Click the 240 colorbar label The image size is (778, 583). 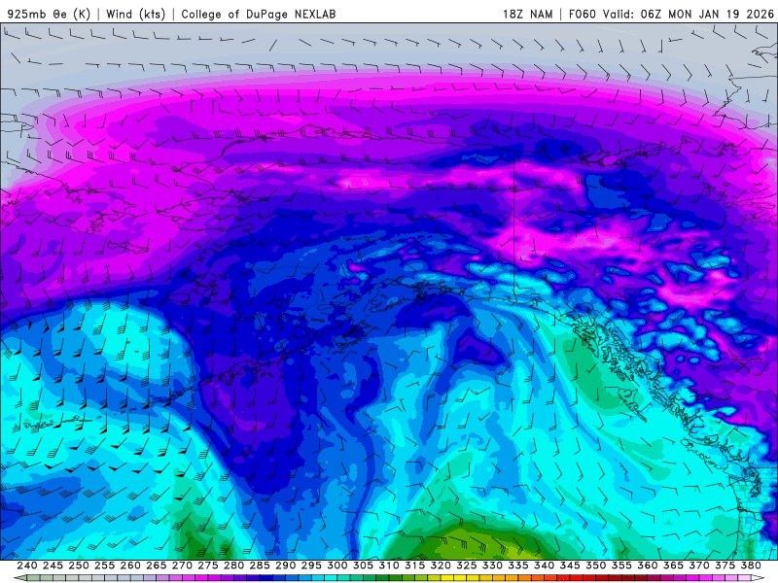(27, 566)
